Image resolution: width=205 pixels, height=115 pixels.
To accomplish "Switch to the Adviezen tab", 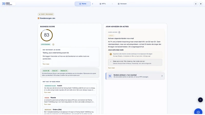I will click(x=122, y=4).
